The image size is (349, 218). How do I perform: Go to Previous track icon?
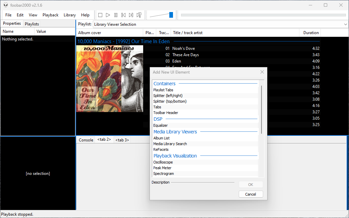[x=123, y=15]
